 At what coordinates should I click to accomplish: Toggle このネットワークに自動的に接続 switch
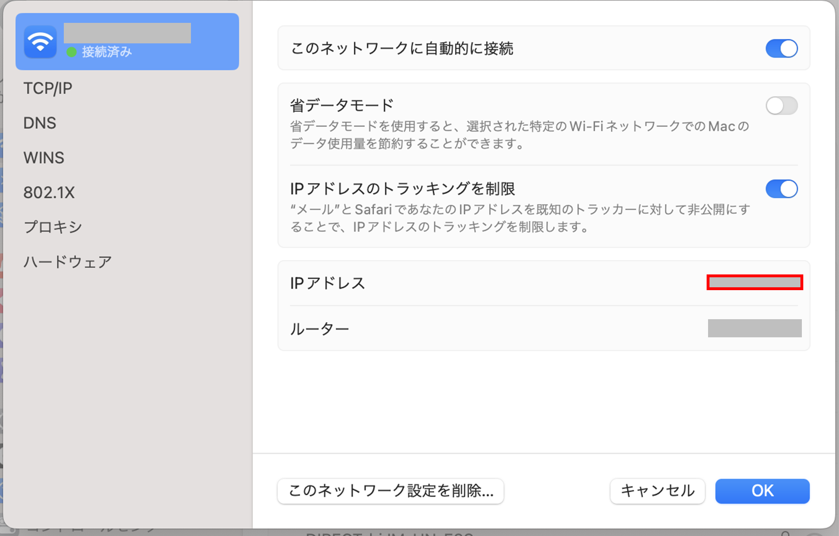pyautogui.click(x=781, y=49)
